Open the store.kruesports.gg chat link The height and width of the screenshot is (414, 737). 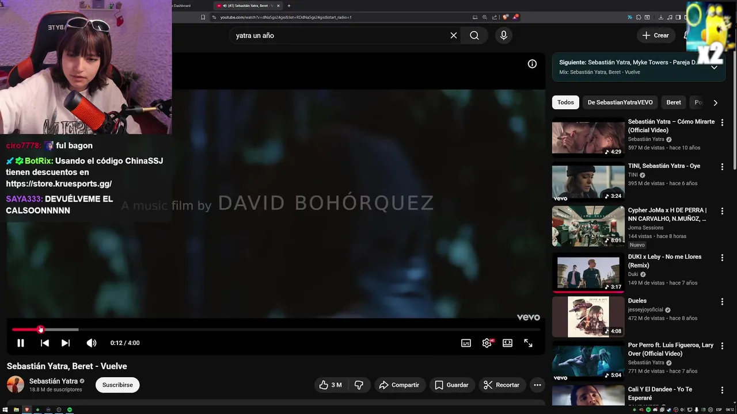coord(59,184)
